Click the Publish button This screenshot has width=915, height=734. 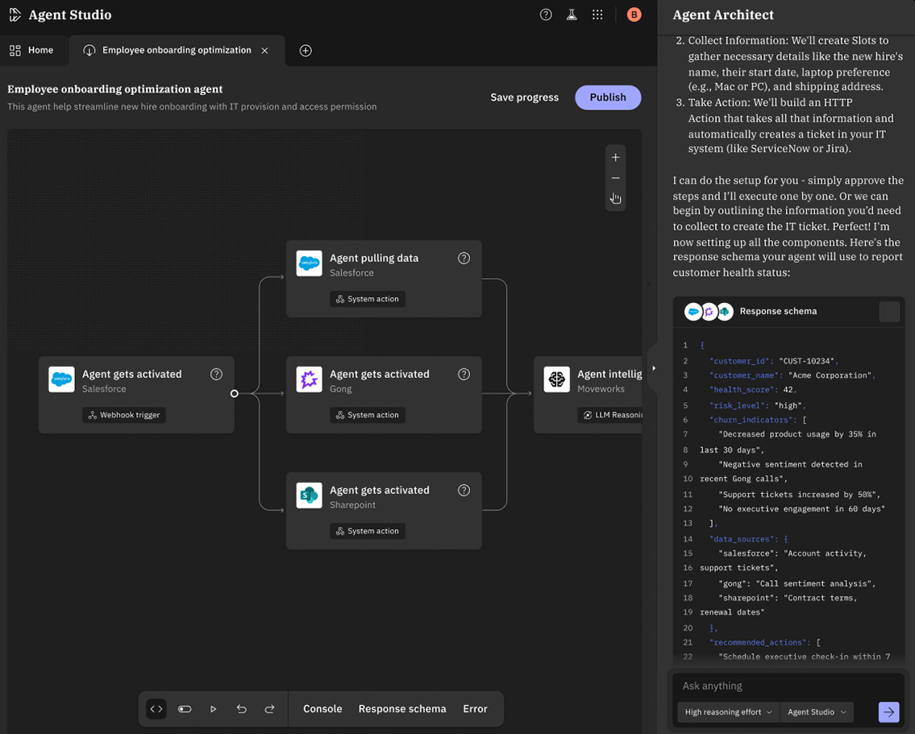tap(607, 97)
